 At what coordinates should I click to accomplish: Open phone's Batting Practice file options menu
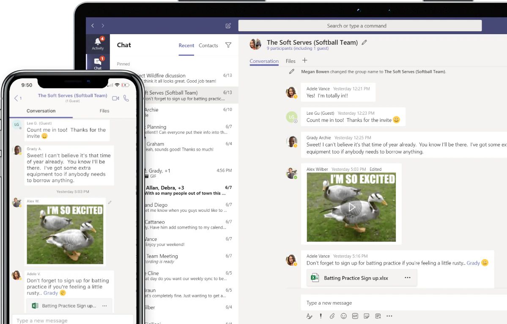(104, 306)
